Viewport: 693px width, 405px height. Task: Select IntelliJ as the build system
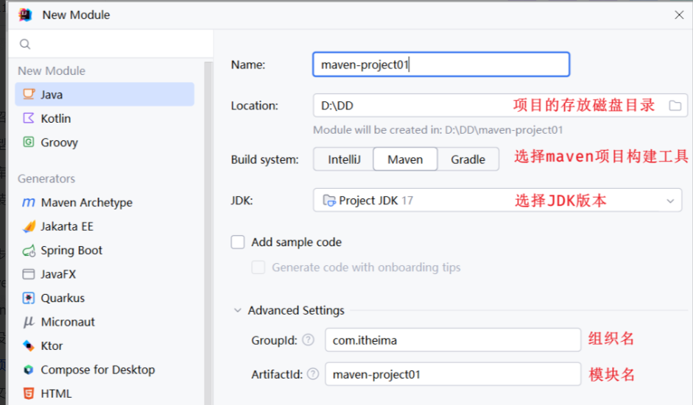click(344, 160)
